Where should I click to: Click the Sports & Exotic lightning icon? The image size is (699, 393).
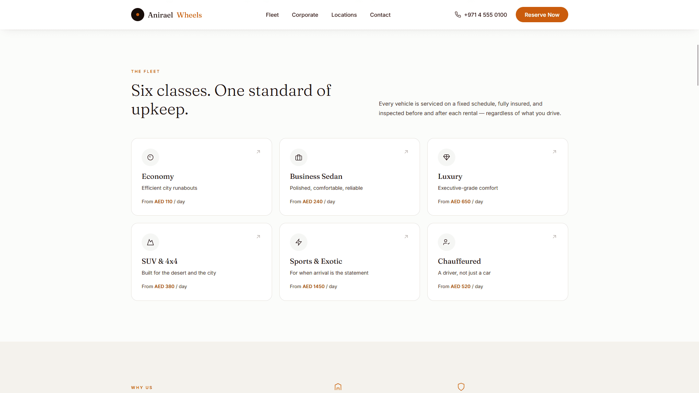[299, 242]
